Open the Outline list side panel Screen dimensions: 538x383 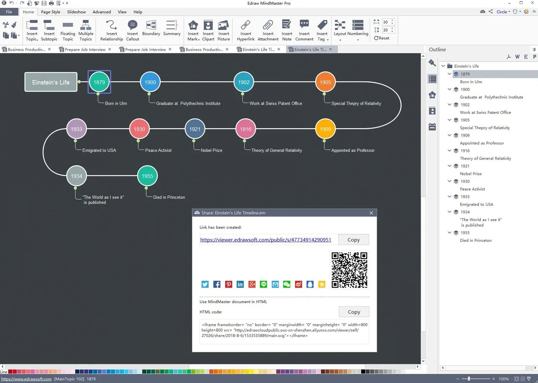coord(432,79)
